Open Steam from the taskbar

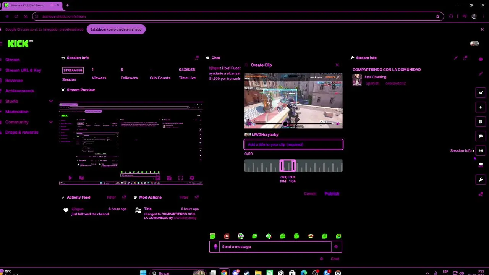pos(246,273)
